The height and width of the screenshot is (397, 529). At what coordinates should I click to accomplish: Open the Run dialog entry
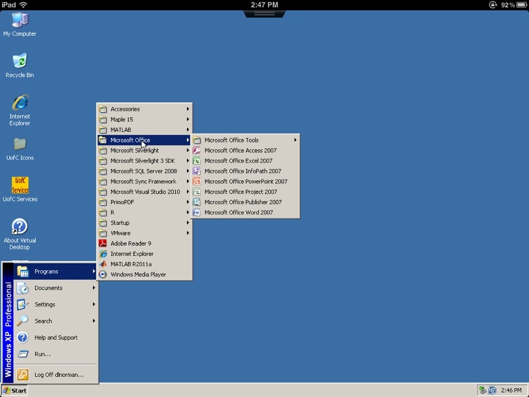[x=42, y=354]
